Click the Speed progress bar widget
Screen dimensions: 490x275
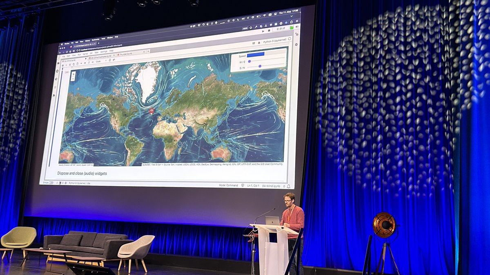pyautogui.click(x=266, y=54)
